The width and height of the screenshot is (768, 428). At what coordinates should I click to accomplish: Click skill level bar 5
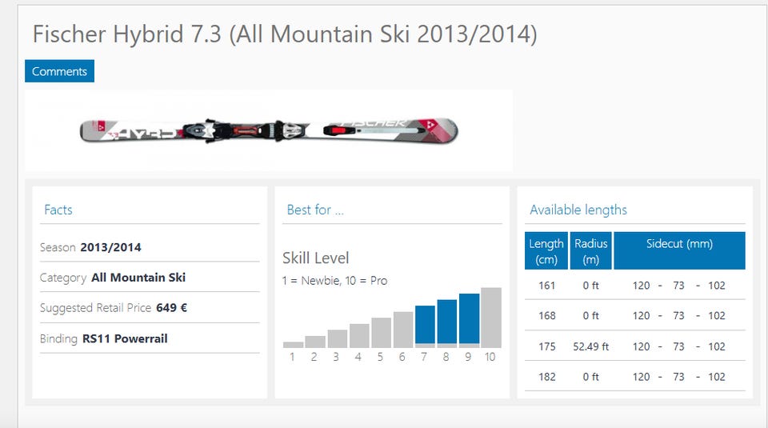pos(381,332)
